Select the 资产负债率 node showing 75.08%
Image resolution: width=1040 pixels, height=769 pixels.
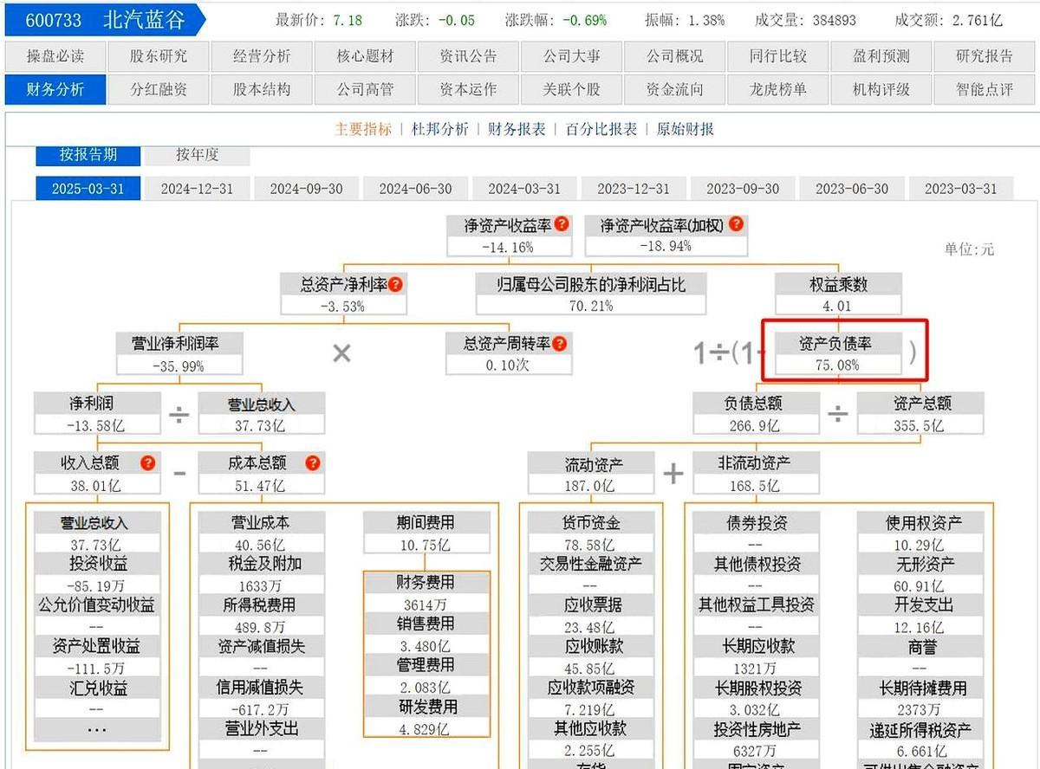[x=837, y=354]
